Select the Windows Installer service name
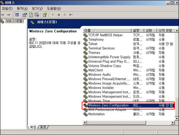This screenshot has height=135, width=179. (x=101, y=88)
